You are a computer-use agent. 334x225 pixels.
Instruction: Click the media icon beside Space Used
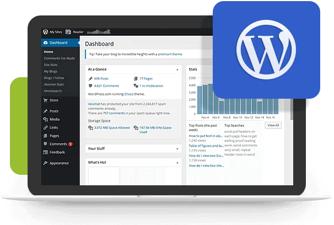[x=136, y=127]
